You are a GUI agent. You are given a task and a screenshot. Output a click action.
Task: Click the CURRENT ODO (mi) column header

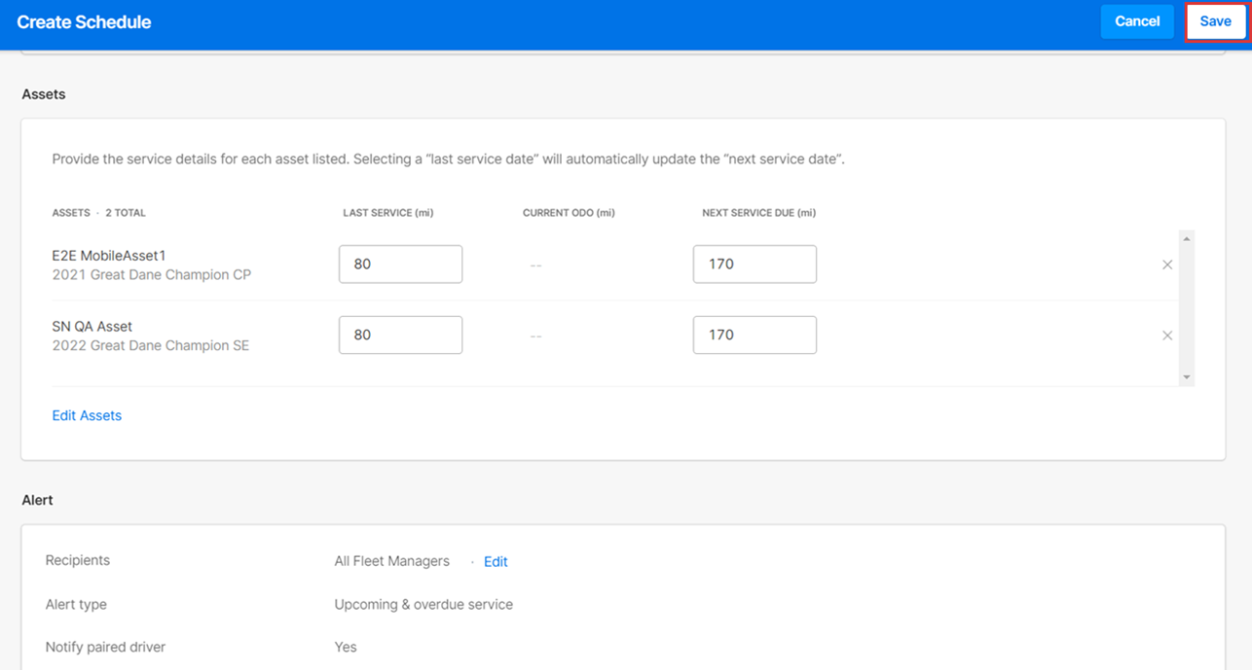coord(569,213)
